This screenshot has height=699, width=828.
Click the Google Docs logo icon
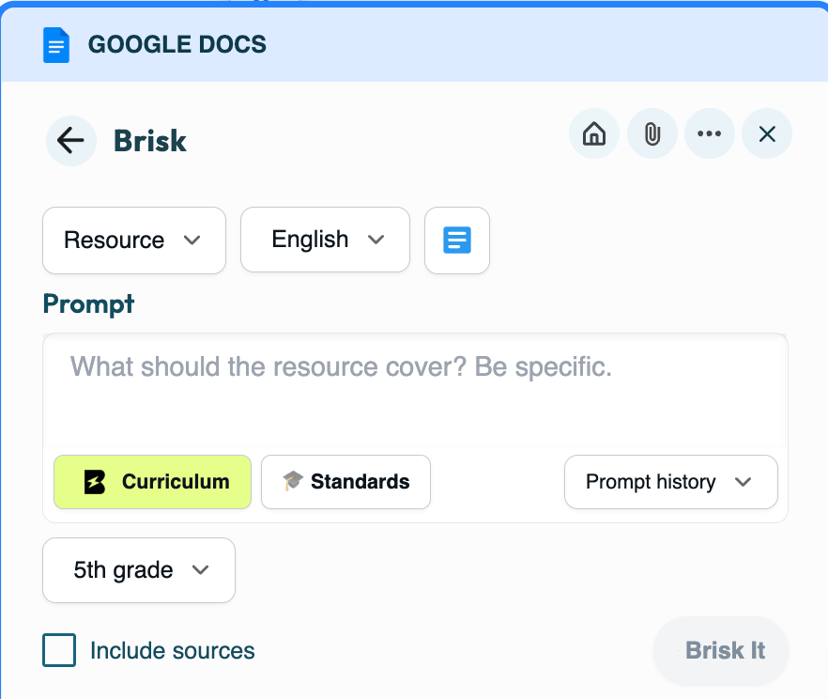(56, 44)
